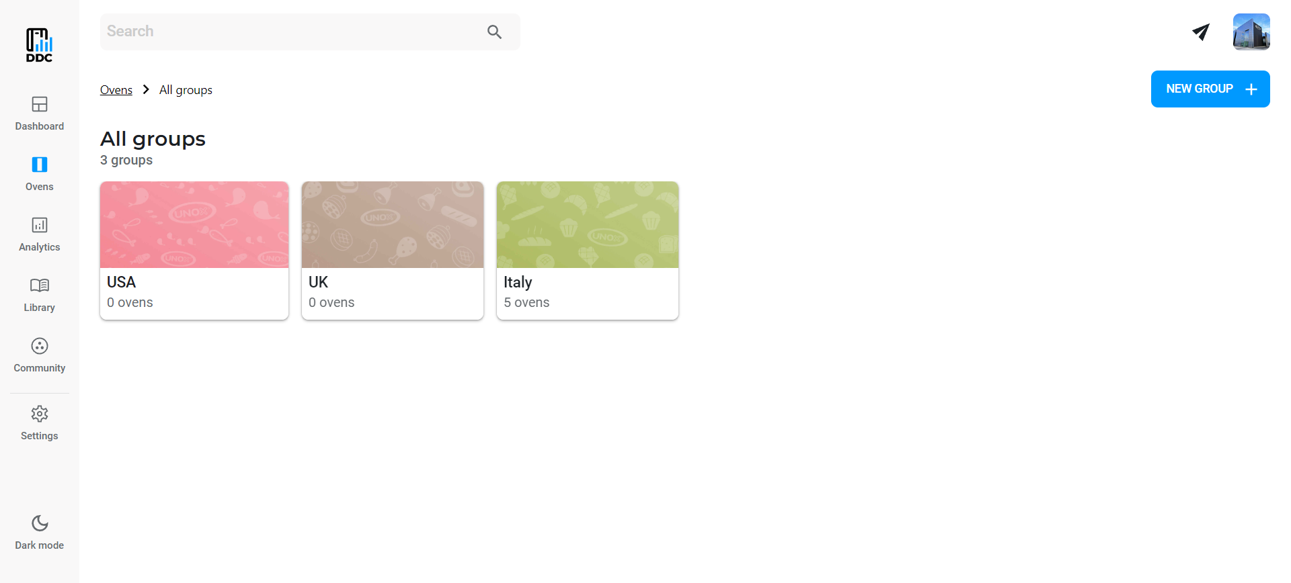1291x583 pixels.
Task: Open the Community page
Action: tap(39, 355)
